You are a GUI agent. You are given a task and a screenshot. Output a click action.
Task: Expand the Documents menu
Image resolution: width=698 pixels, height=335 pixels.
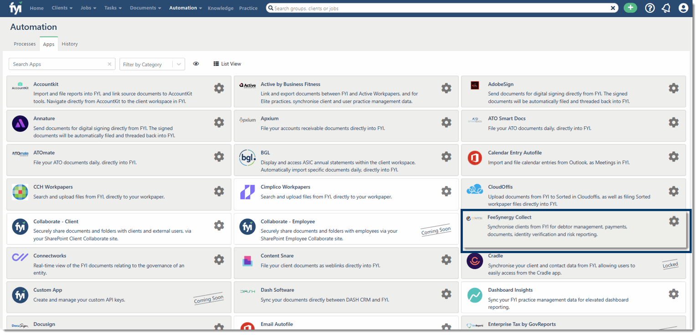click(145, 8)
